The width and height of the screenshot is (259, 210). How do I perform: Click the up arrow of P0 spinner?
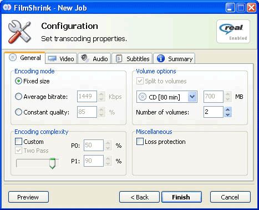(108, 143)
